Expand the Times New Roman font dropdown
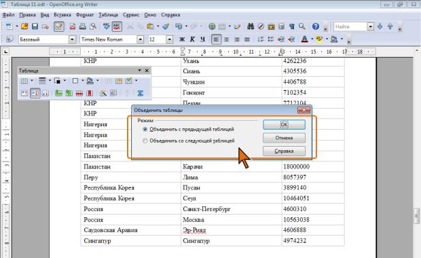Image resolution: width=421 pixels, height=258 pixels. click(x=140, y=39)
